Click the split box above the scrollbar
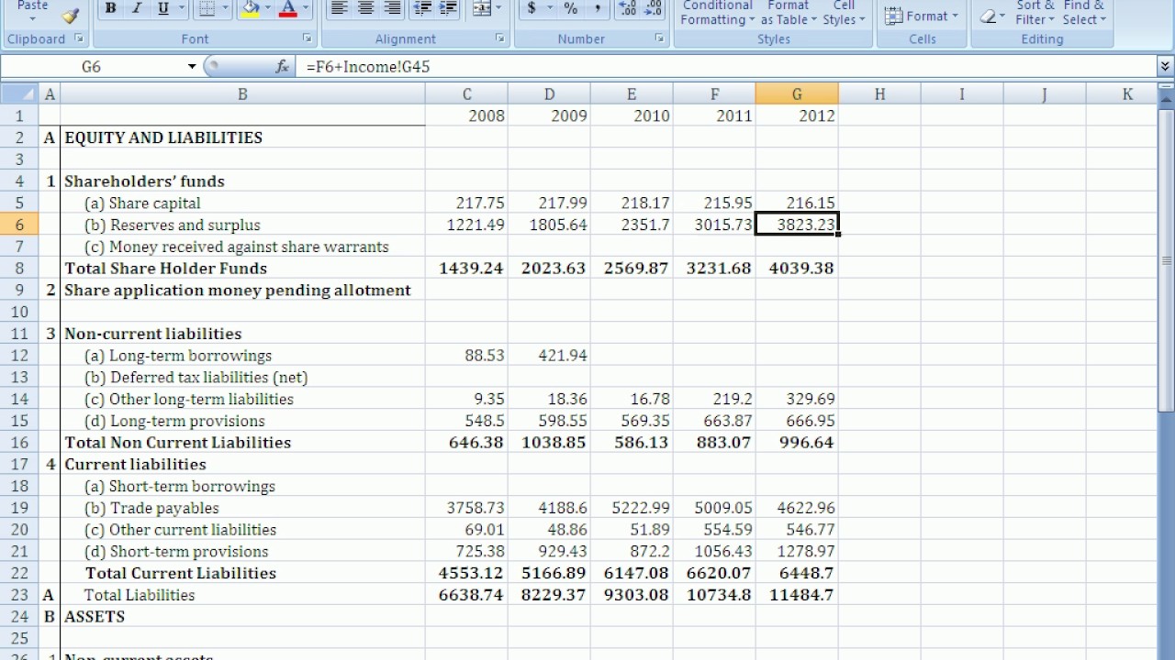 tap(1166, 86)
